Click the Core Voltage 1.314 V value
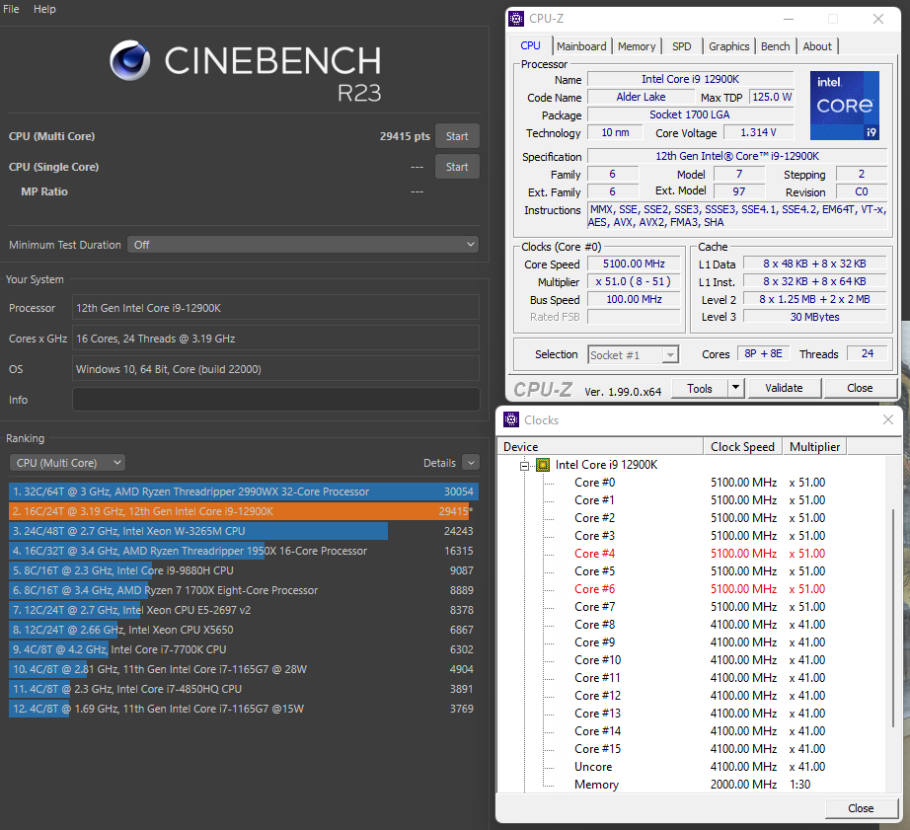Screen dimensions: 910x830 pos(758,133)
